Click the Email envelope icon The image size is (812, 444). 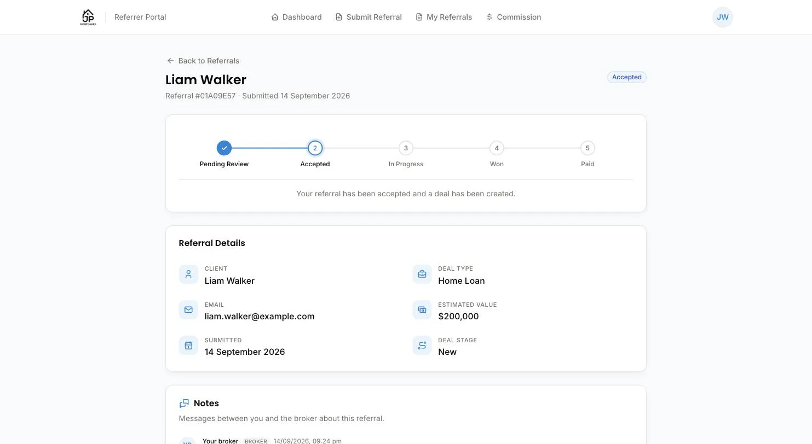pos(188,310)
